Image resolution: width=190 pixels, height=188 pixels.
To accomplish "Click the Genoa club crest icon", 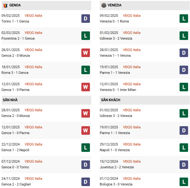I will point(5,5).
